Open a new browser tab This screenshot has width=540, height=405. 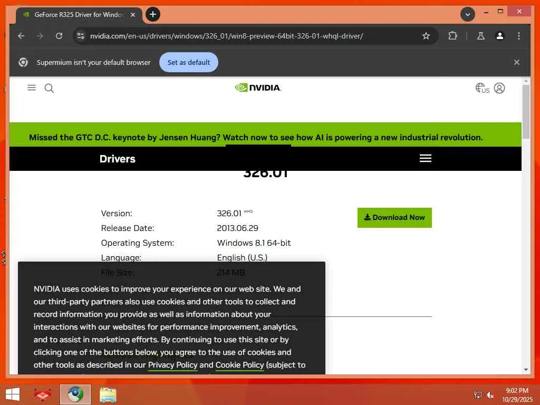pyautogui.click(x=153, y=14)
